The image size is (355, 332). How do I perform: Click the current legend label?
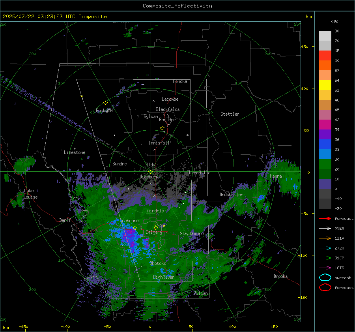343,278
